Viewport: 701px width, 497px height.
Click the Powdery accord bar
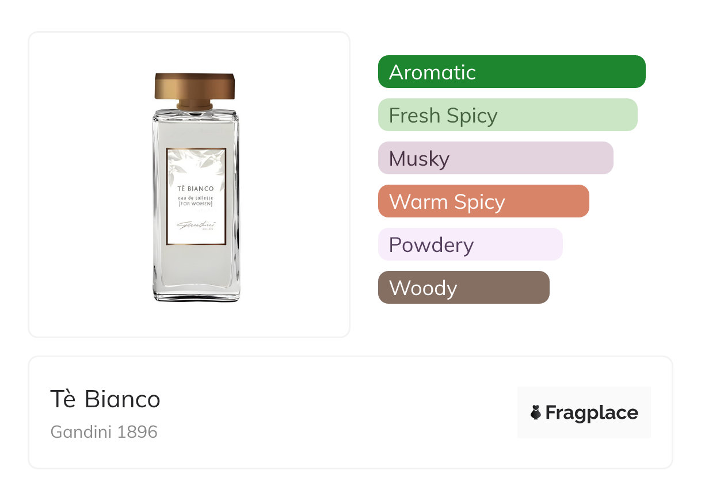[470, 244]
